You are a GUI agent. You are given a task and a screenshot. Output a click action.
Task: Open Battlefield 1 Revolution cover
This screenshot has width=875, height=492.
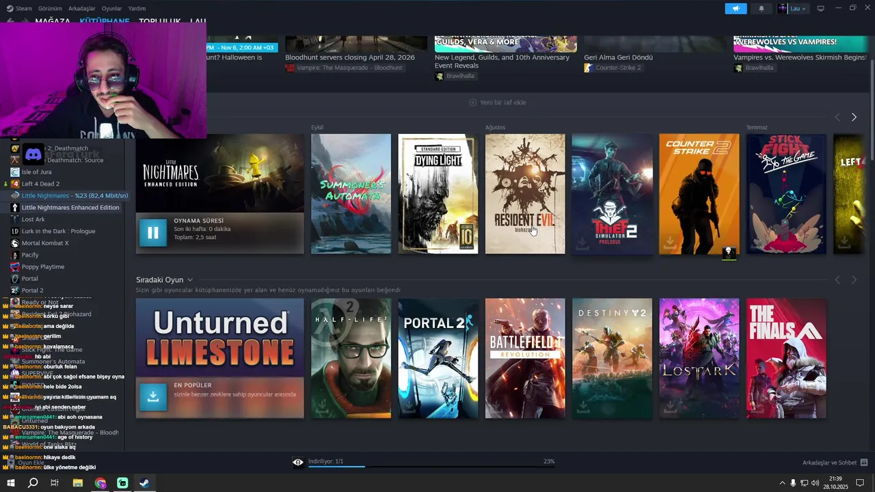[x=525, y=358]
